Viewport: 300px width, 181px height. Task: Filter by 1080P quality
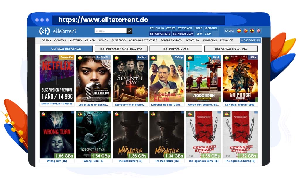tap(199, 33)
